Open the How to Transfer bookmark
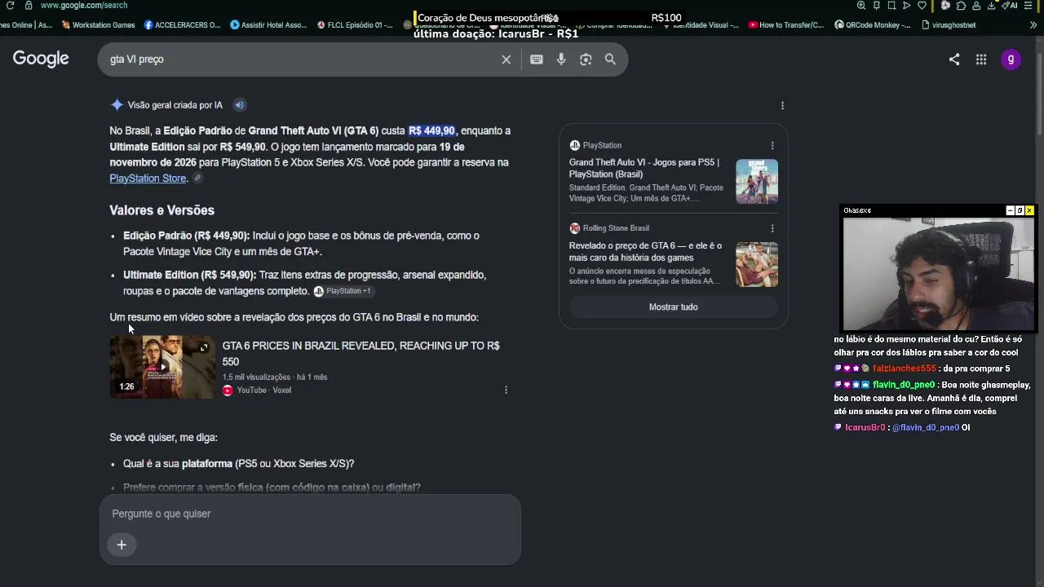The height and width of the screenshot is (587, 1044). click(785, 25)
